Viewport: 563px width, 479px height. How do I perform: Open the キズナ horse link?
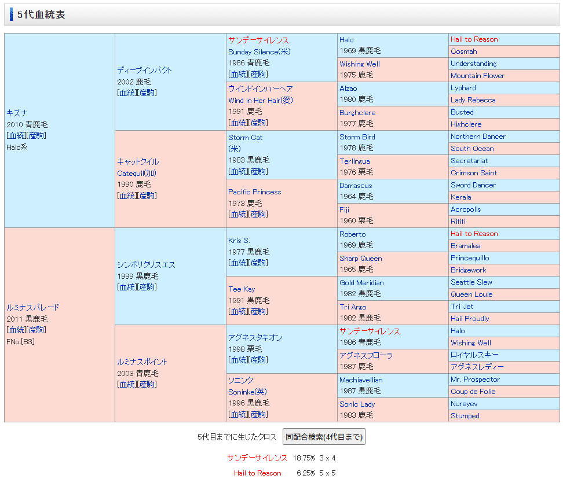coord(17,113)
